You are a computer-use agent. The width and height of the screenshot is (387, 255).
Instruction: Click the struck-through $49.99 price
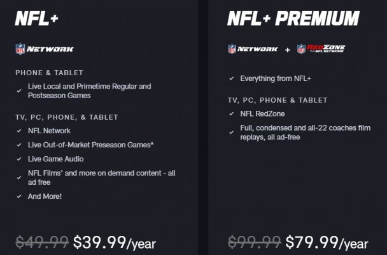42,242
